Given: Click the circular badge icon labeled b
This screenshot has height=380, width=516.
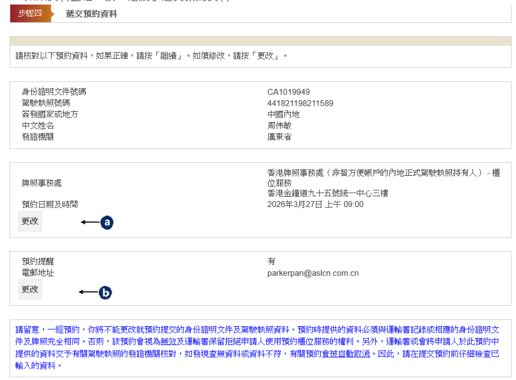Looking at the screenshot, I should 104,292.
